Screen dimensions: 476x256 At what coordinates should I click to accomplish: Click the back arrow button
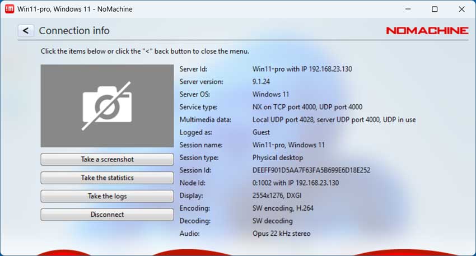click(26, 31)
